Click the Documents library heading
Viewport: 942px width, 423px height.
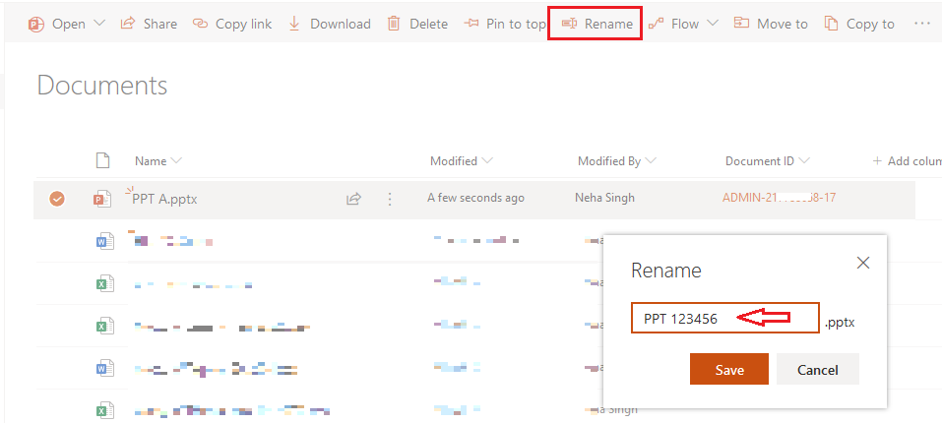102,86
